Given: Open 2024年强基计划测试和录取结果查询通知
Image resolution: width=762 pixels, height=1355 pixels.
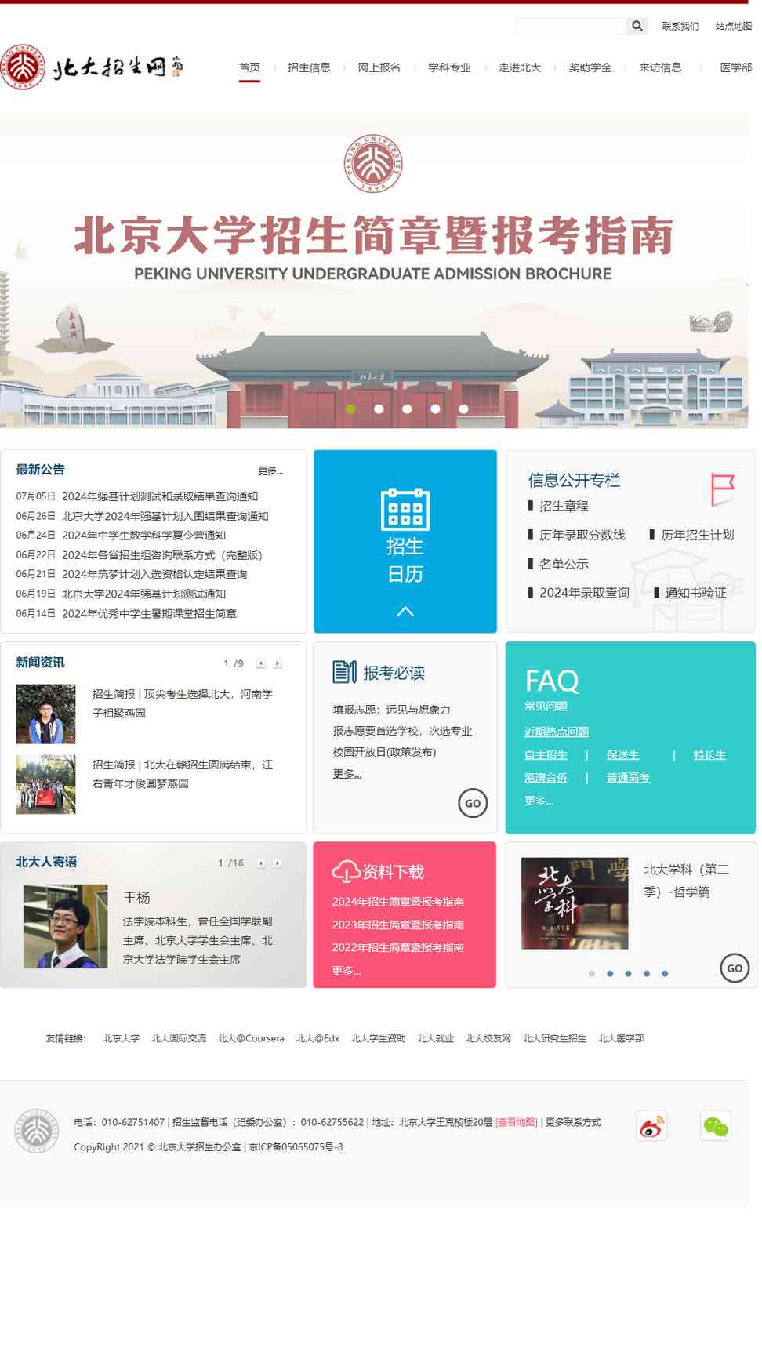Looking at the screenshot, I should (160, 496).
